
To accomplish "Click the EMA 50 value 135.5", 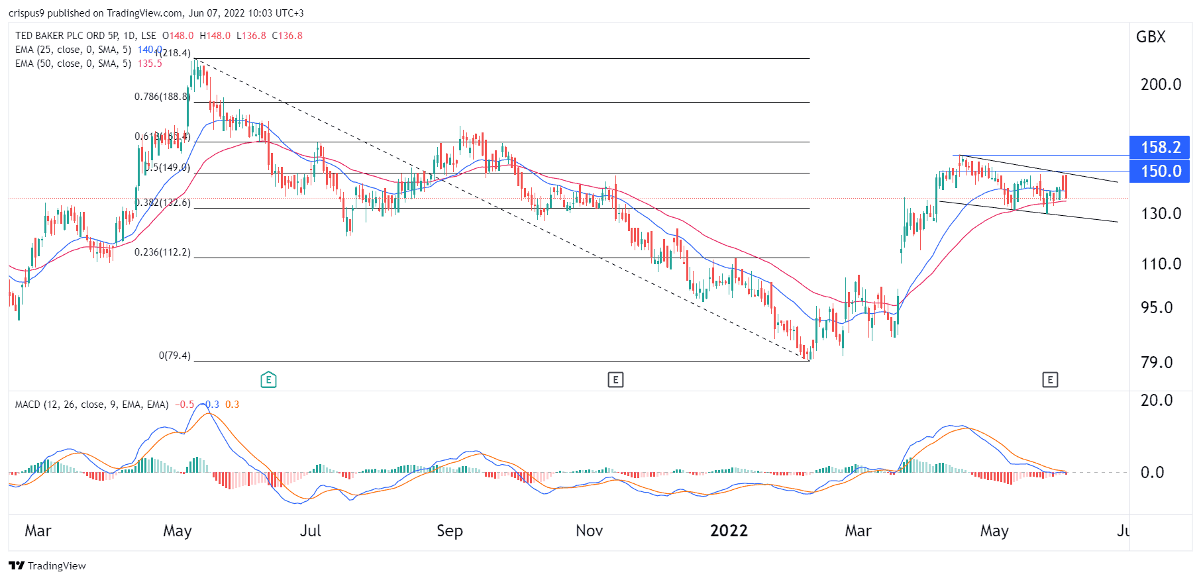I will [150, 64].
